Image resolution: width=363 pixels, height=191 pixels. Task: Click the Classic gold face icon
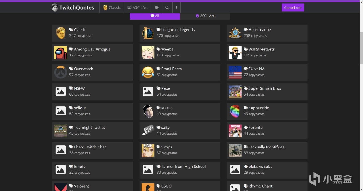pos(61,33)
